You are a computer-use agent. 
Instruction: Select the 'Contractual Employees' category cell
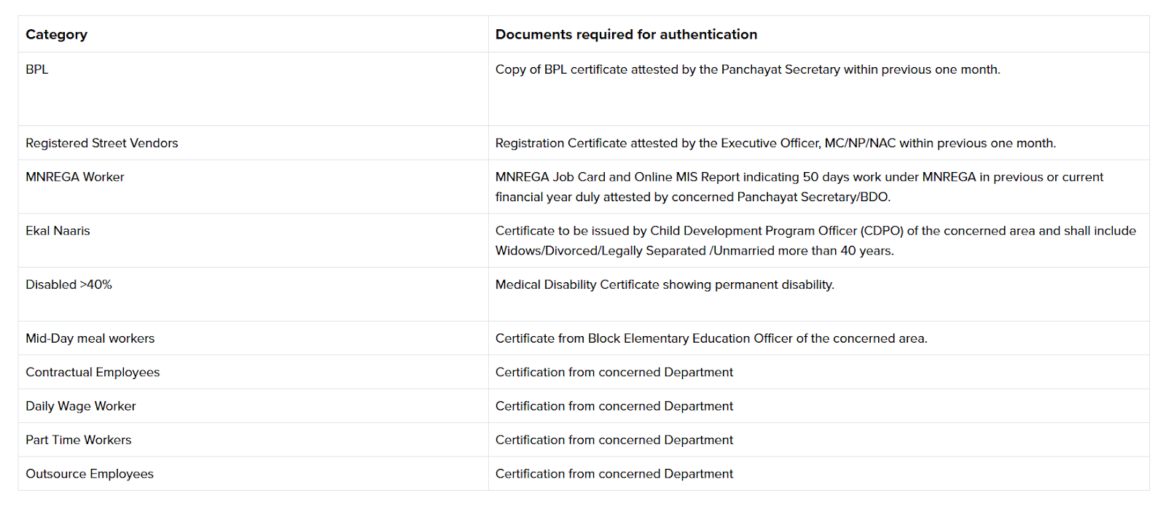(93, 372)
